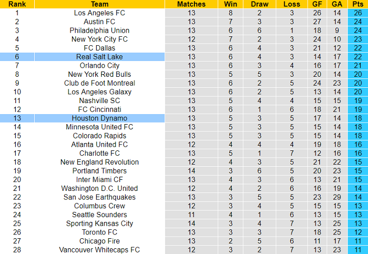Click Club de Foot Montreal team name

coord(99,83)
